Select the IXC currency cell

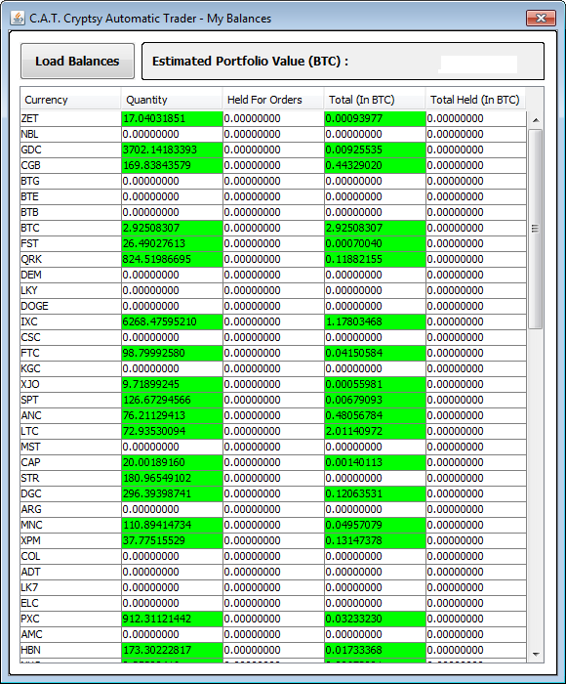[x=70, y=321]
